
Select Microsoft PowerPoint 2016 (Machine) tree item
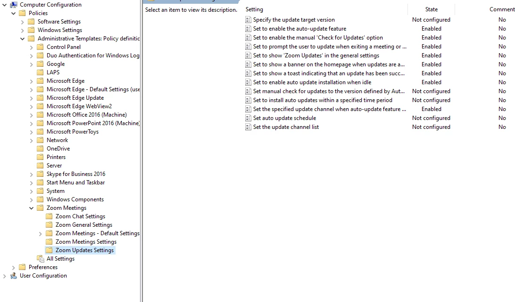coord(93,123)
